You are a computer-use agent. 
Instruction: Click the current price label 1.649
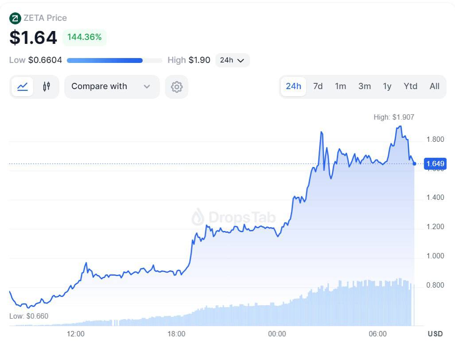435,164
